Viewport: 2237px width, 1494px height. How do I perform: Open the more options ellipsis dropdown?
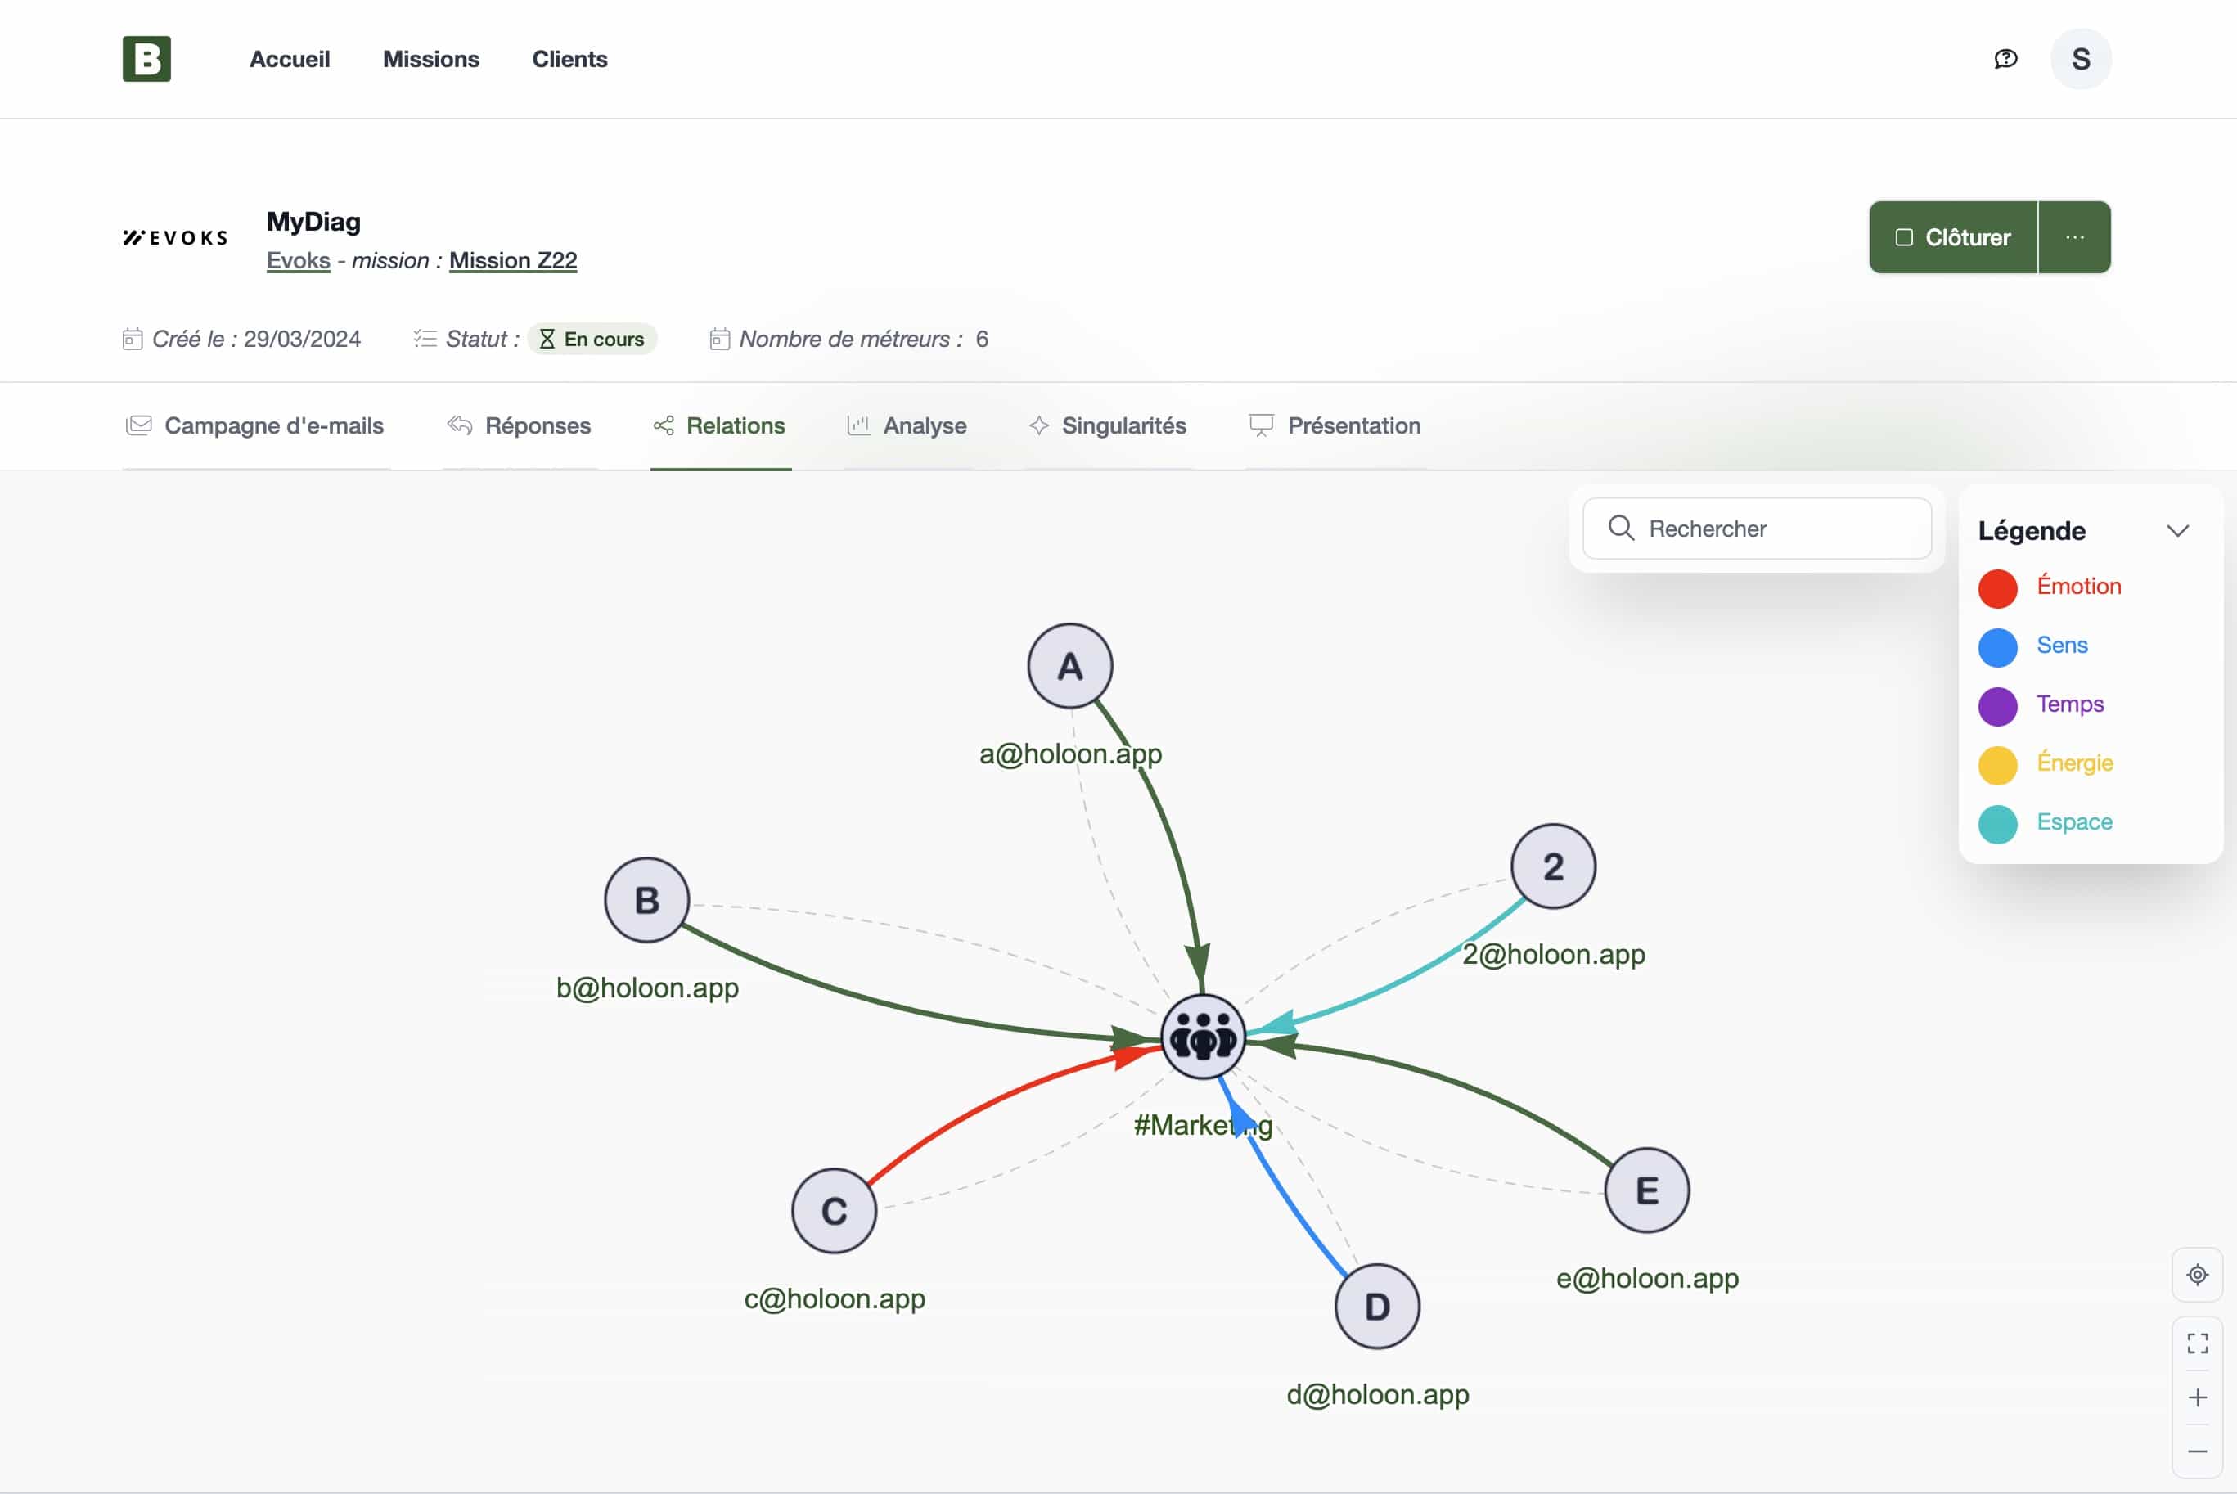click(x=2074, y=237)
